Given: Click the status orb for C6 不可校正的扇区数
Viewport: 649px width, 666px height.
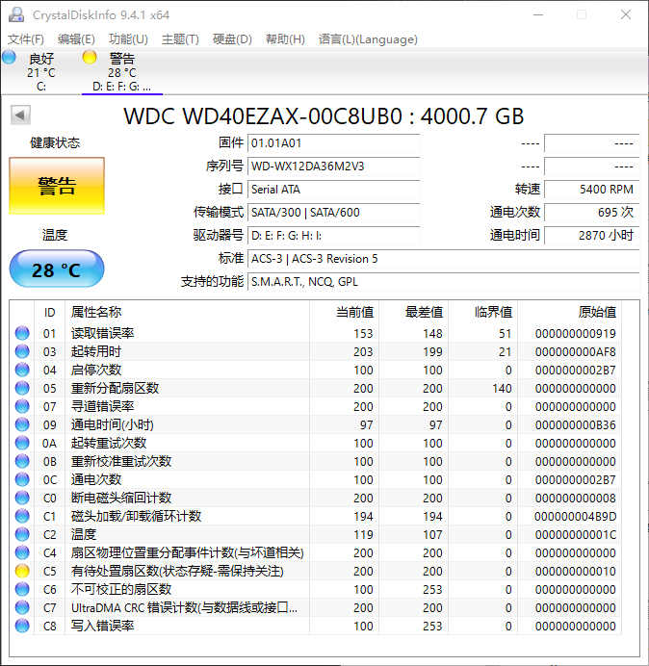Looking at the screenshot, I should (x=22, y=589).
